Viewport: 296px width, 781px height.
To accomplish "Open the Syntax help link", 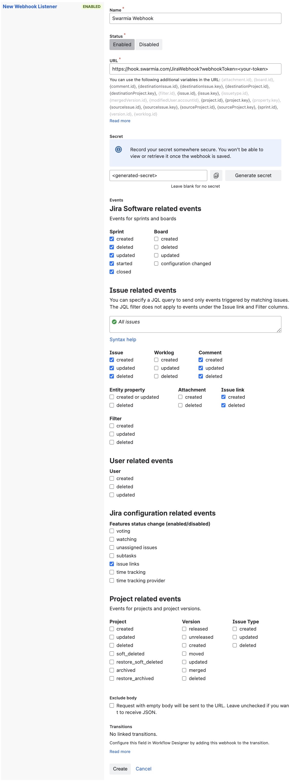I will 123,340.
